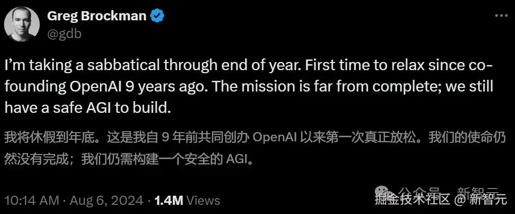This screenshot has width=515, height=214.
Task: Click the Aug 6, 2024 date
Action: [x=108, y=200]
